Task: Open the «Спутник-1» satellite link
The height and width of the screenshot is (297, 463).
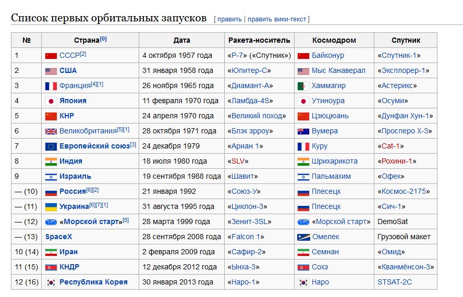Action: tap(399, 56)
